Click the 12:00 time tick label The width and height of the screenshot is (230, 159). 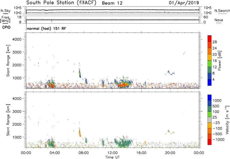(x=112, y=153)
